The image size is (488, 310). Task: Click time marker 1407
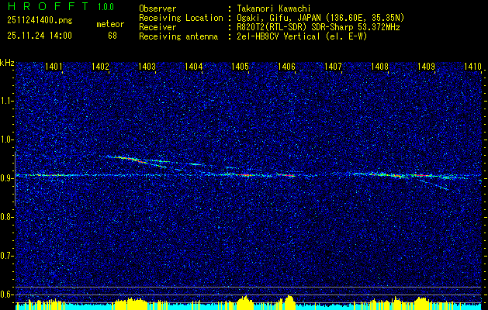pyautogui.click(x=333, y=66)
